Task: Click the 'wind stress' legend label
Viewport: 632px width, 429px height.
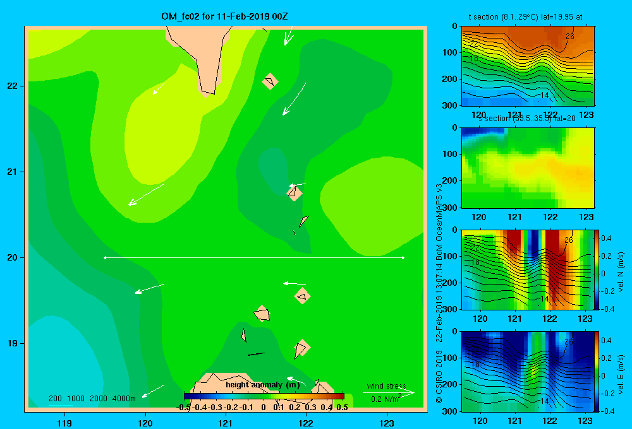Action: tap(387, 385)
